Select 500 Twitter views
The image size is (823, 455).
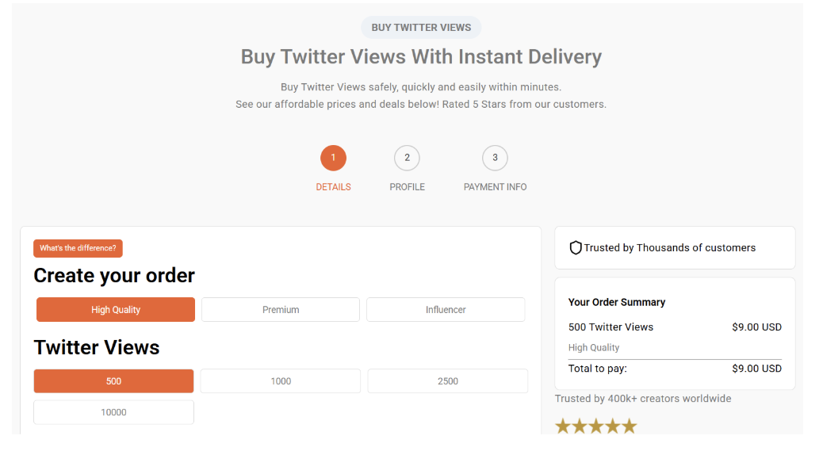(113, 381)
